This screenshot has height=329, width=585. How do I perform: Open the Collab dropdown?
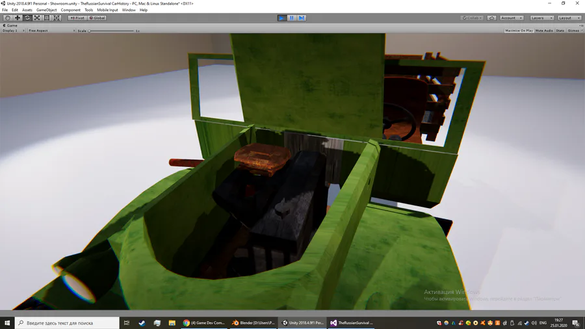coord(472,18)
